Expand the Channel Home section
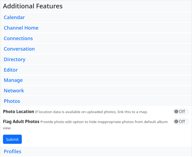This screenshot has width=192, height=157. tap(21, 28)
